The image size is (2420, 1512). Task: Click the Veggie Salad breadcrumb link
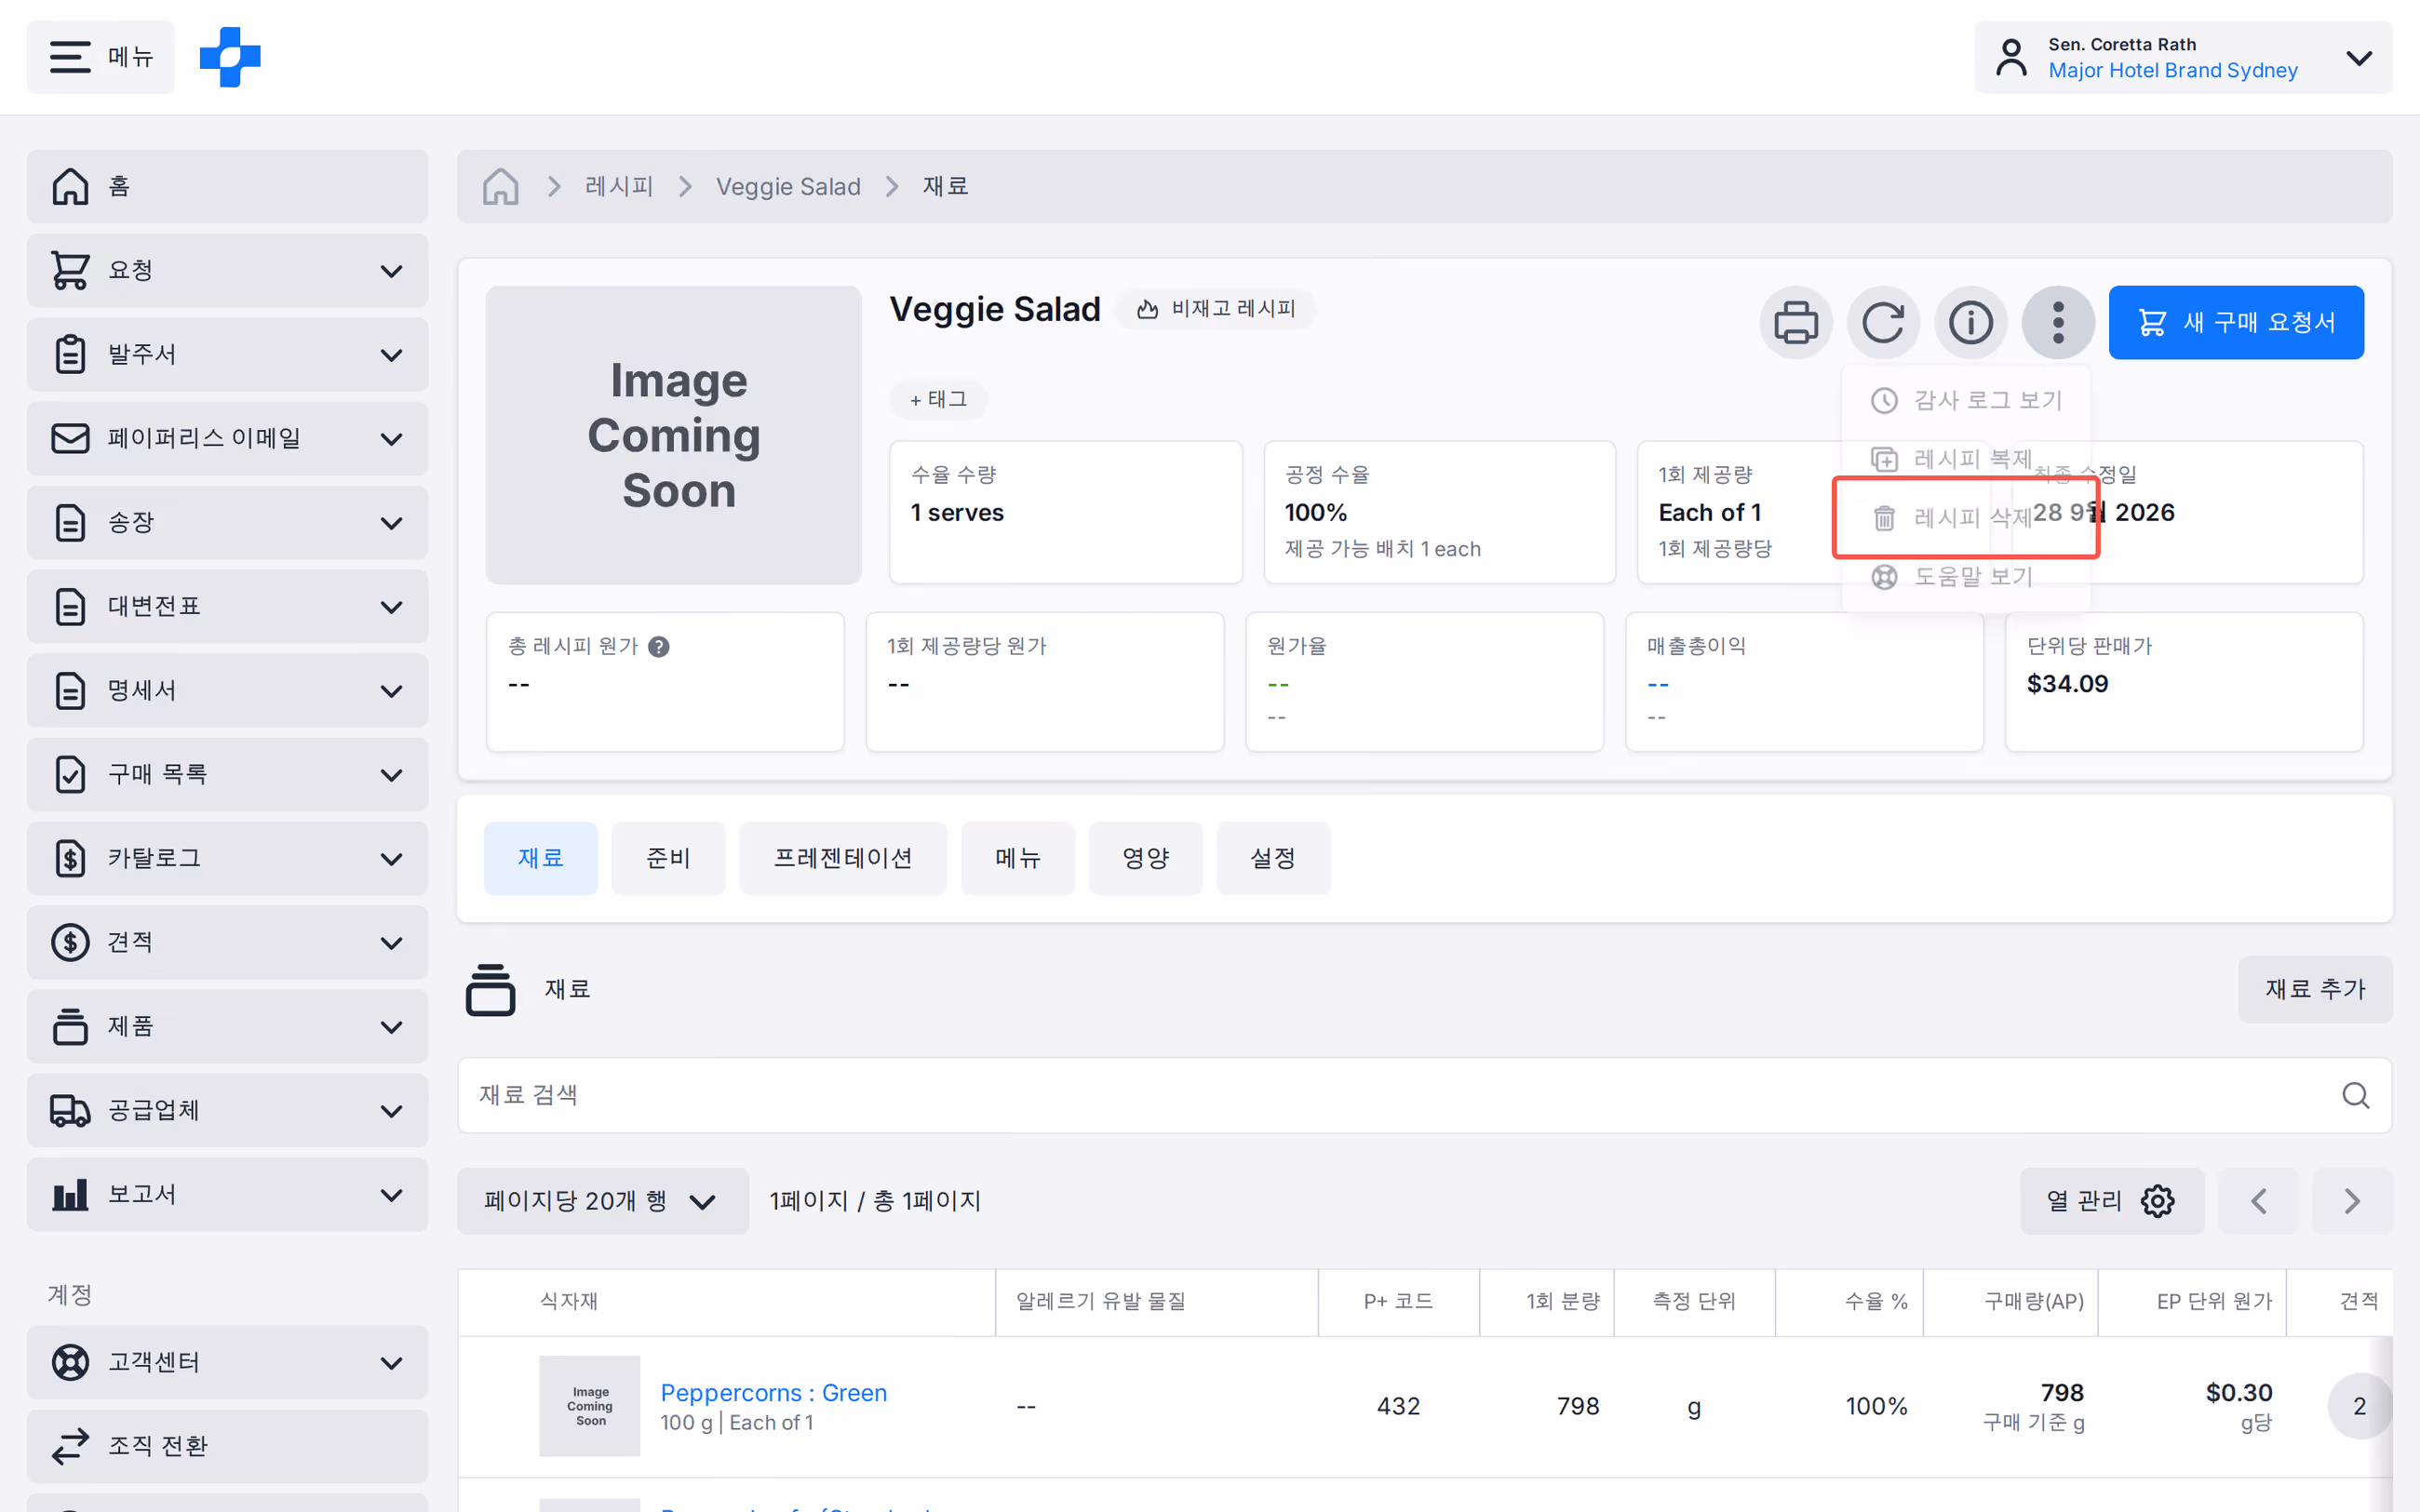(x=788, y=186)
